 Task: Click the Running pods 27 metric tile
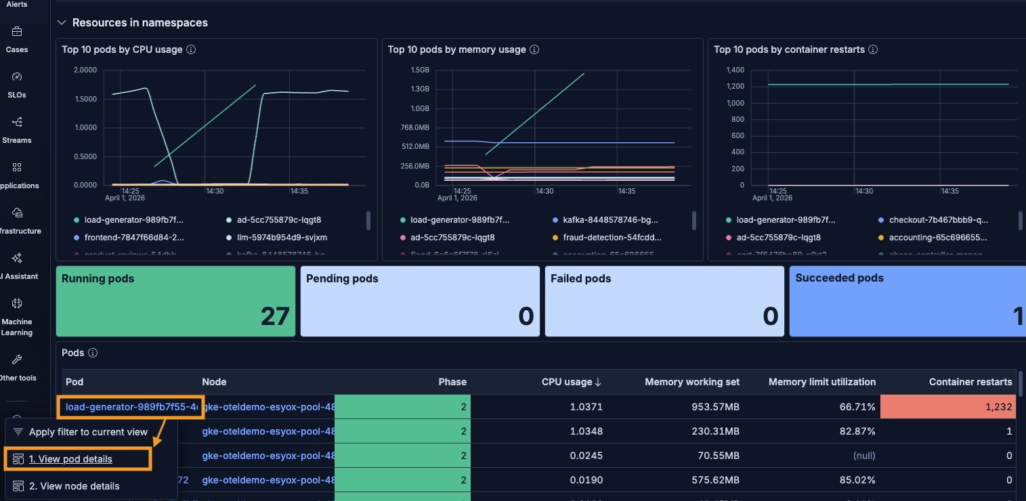click(x=176, y=301)
